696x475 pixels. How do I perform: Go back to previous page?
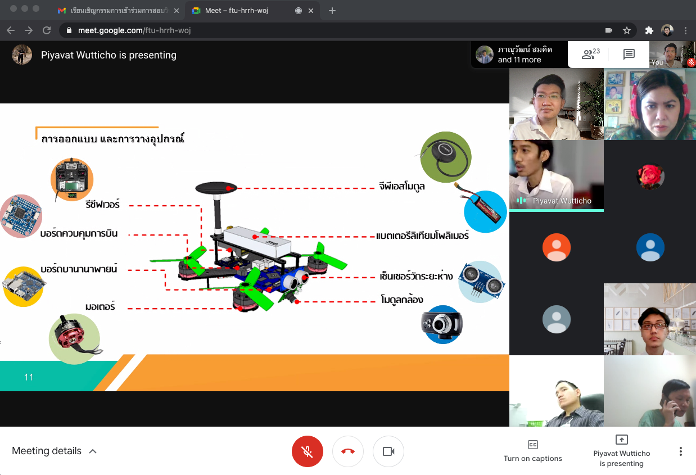[x=11, y=30]
